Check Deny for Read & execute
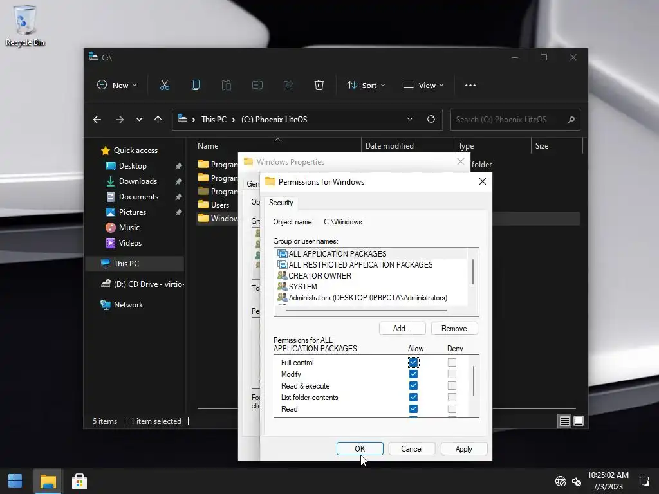The image size is (659, 494). coord(452,386)
